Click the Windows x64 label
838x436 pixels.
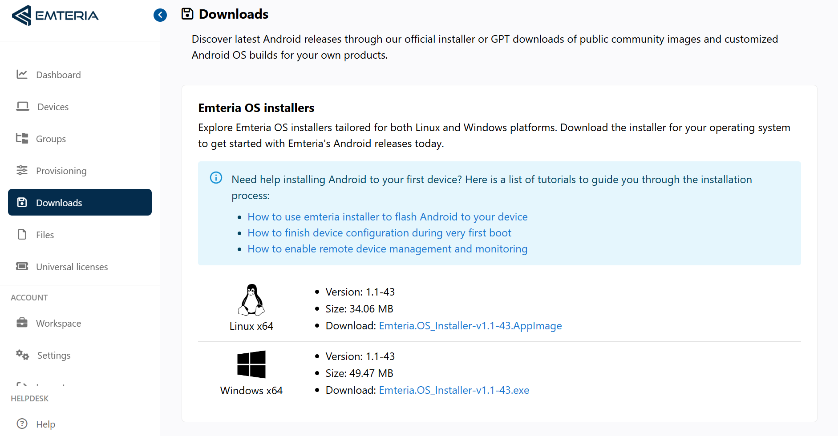[x=251, y=391]
